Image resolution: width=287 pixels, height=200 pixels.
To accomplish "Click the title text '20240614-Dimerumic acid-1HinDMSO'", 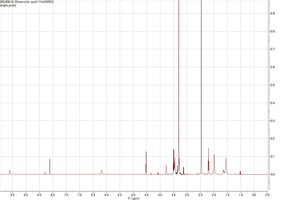I will [x=27, y=2].
